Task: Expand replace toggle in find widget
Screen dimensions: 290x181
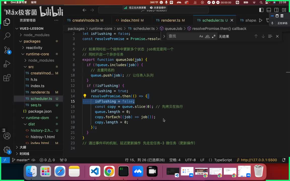Action: (164, 36)
